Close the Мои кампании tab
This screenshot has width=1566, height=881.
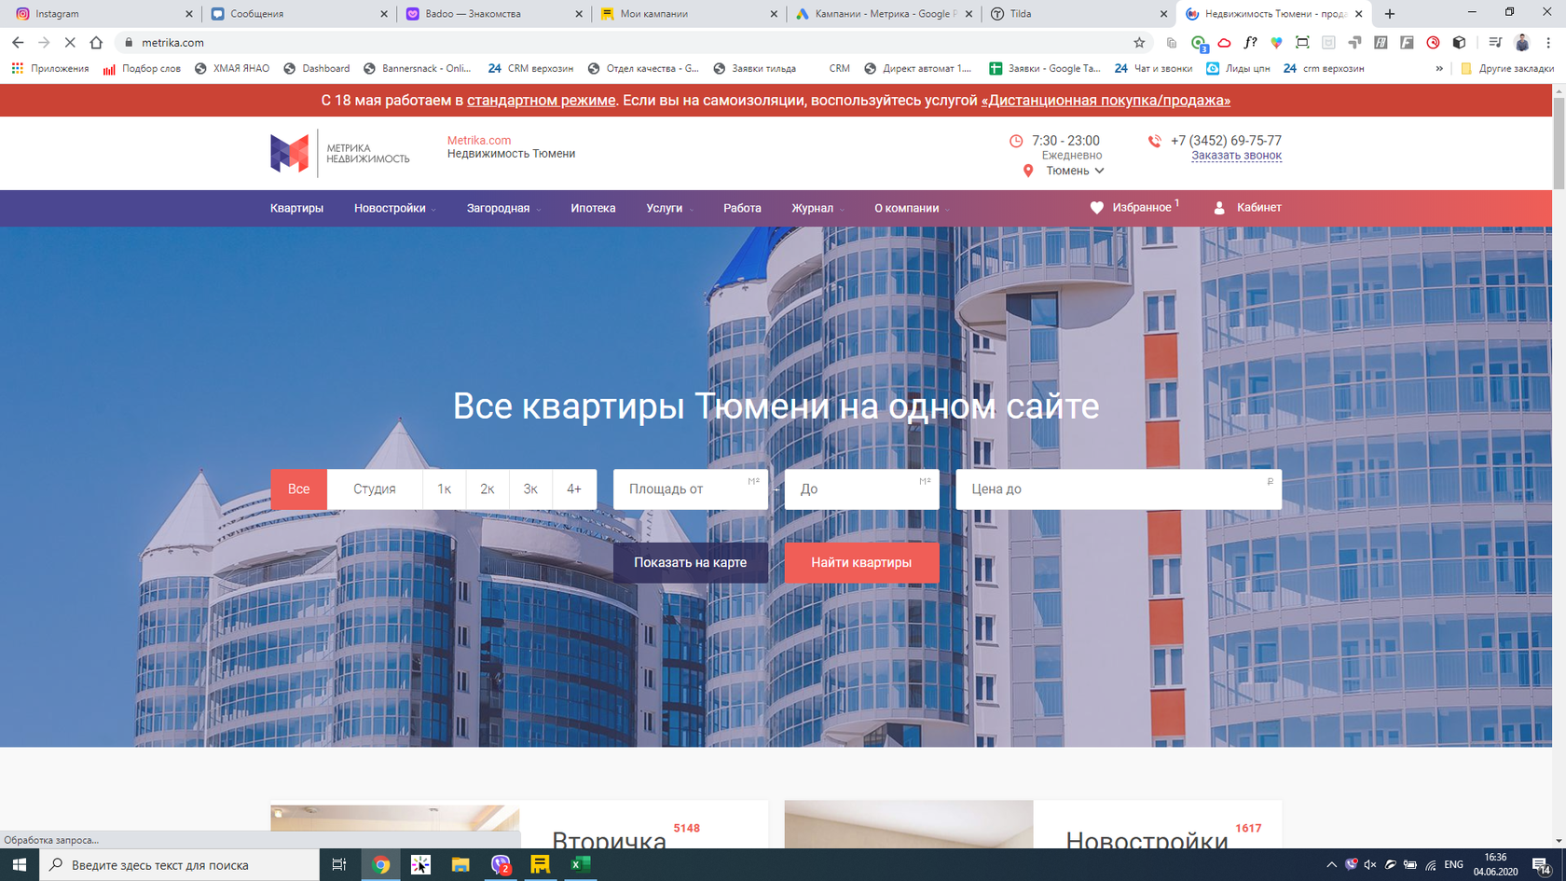pos(773,14)
